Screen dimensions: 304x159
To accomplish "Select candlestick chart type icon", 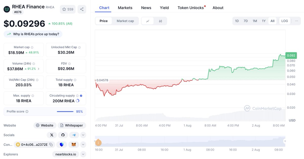I will [160, 21].
